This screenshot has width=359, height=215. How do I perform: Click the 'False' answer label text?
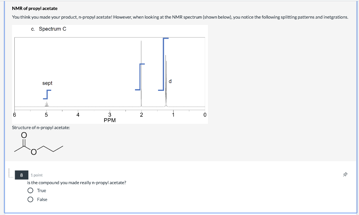tap(42, 200)
